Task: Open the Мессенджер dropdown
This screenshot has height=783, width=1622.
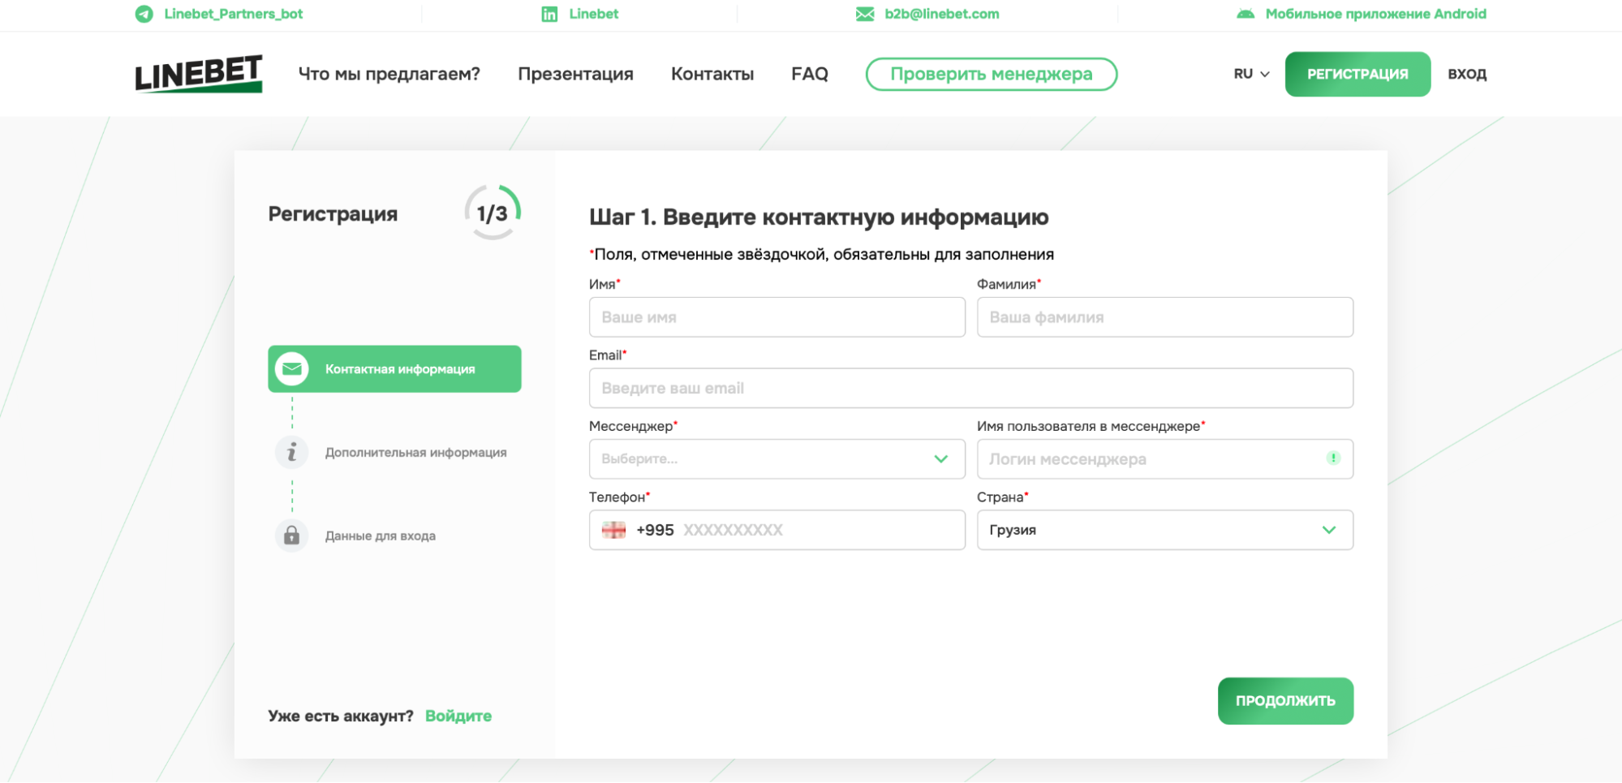Action: point(777,459)
